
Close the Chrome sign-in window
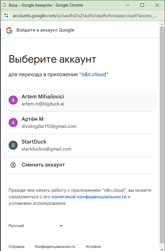tap(157, 5)
